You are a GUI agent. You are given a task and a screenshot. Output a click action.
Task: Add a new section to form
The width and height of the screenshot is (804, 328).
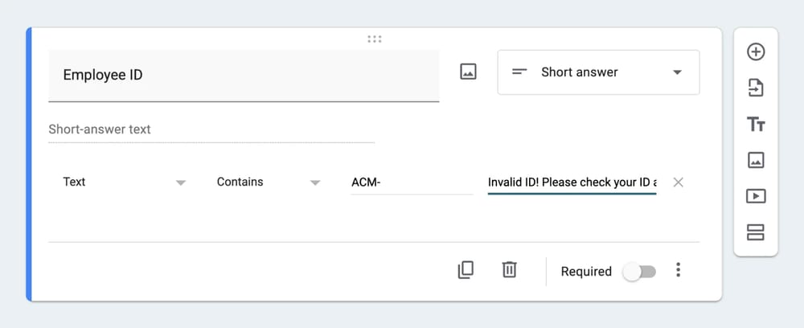coord(756,232)
